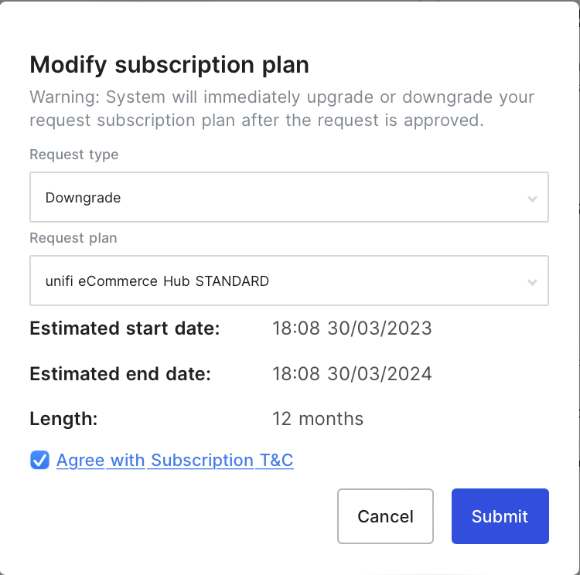The height and width of the screenshot is (575, 580).
Task: Click the 12 months length value
Action: [318, 419]
